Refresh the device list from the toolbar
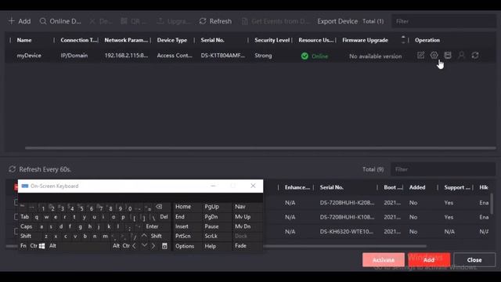This screenshot has height=282, width=501. (215, 21)
